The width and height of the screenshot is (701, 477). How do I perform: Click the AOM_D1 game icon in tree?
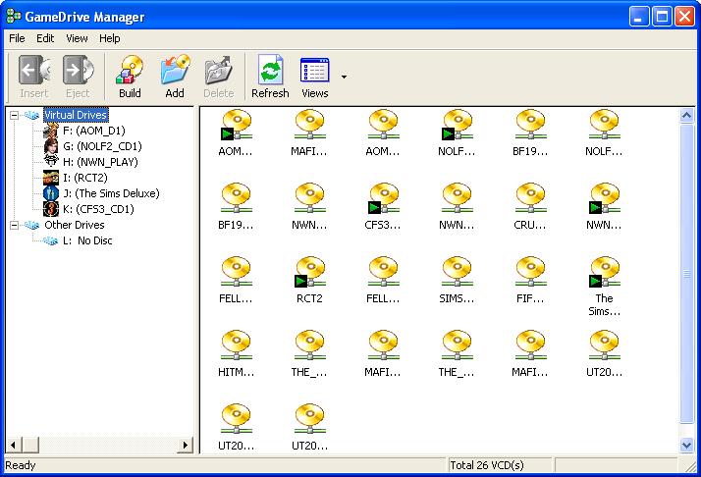point(51,131)
